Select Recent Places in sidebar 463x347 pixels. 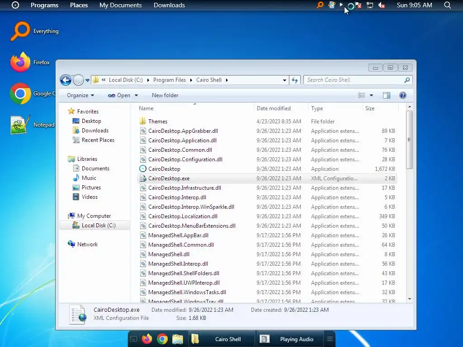click(94, 140)
